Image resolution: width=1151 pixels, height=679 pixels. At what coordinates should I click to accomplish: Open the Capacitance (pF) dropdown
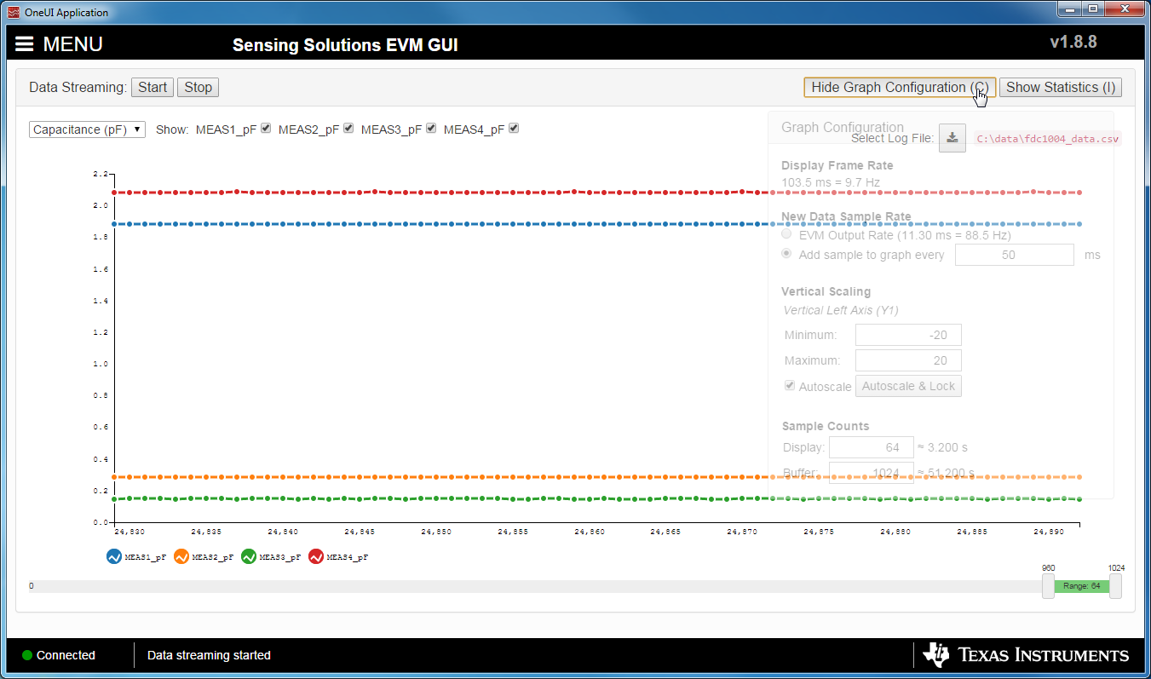click(x=86, y=129)
